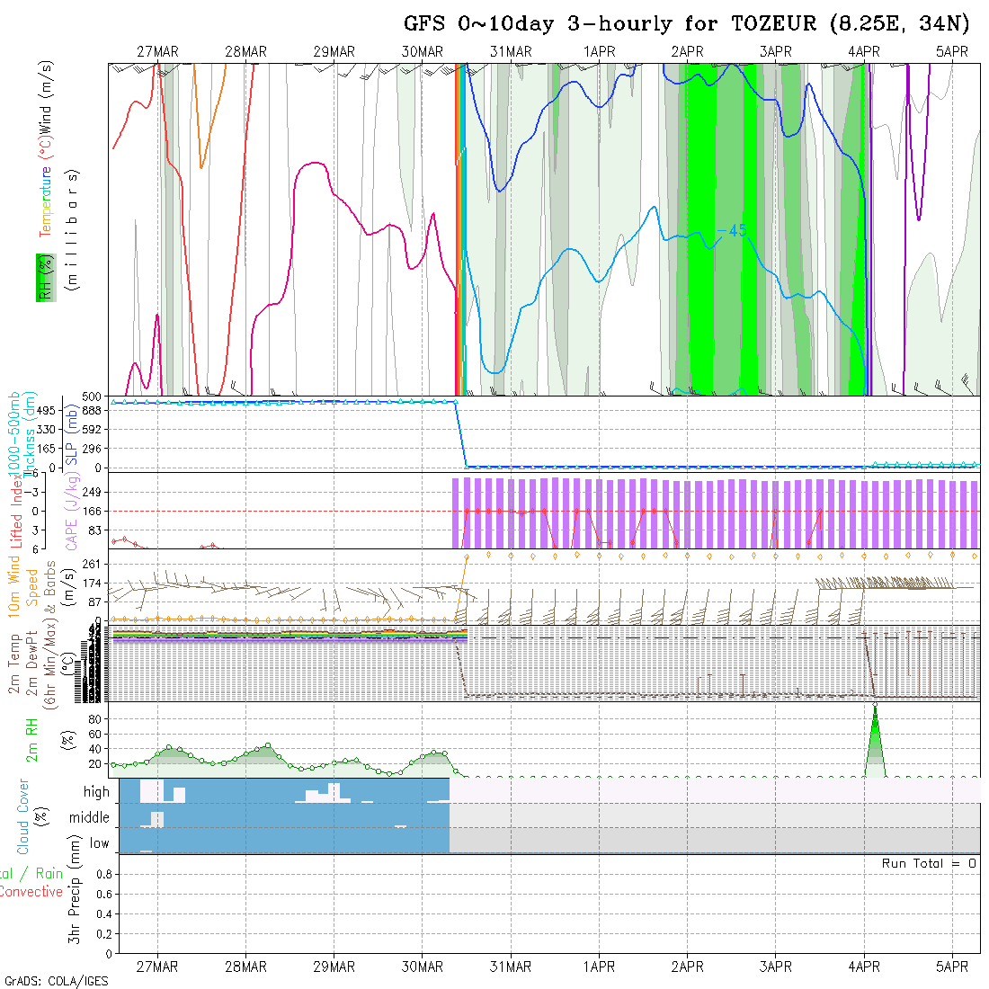Select the high cloud cover row label
Viewport: 989px width, 989px height.
pyautogui.click(x=96, y=792)
